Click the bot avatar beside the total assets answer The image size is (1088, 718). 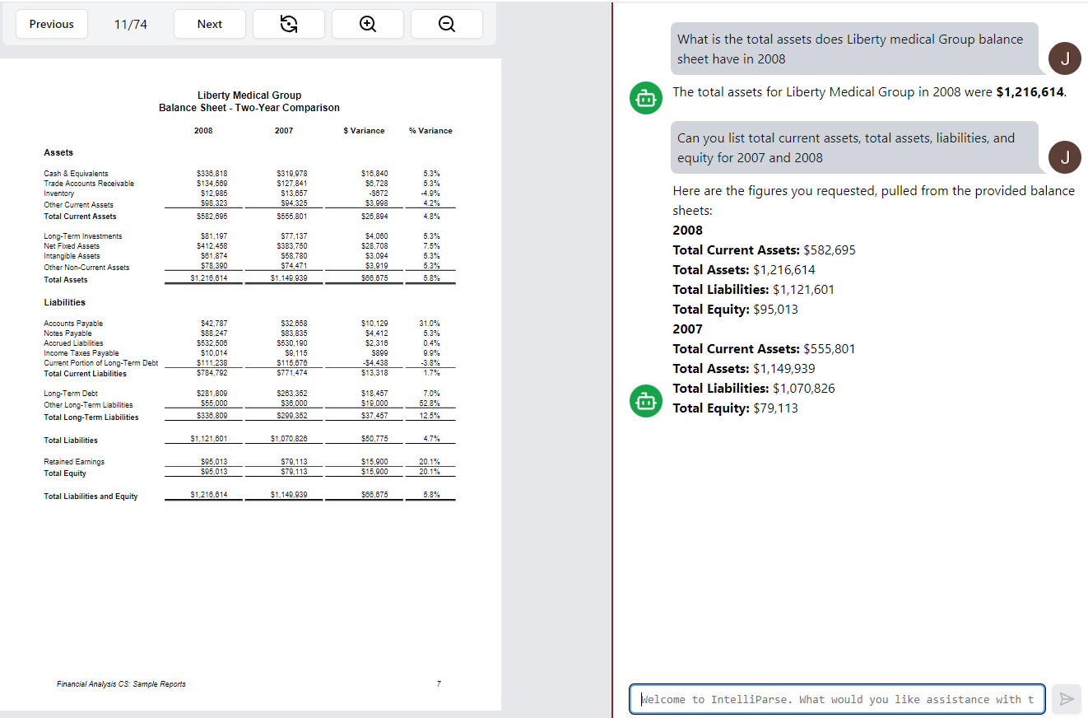coord(646,99)
